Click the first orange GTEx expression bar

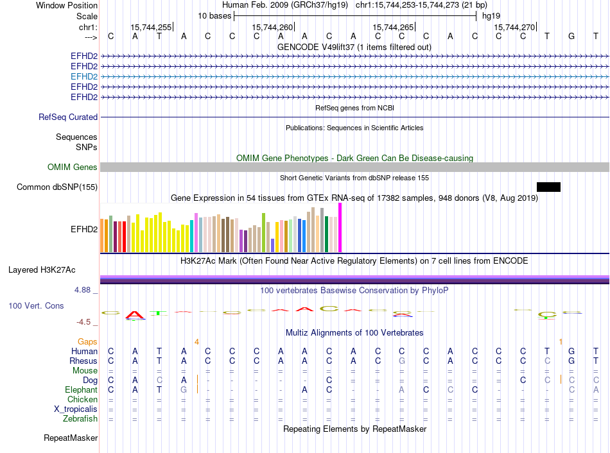coord(102,235)
